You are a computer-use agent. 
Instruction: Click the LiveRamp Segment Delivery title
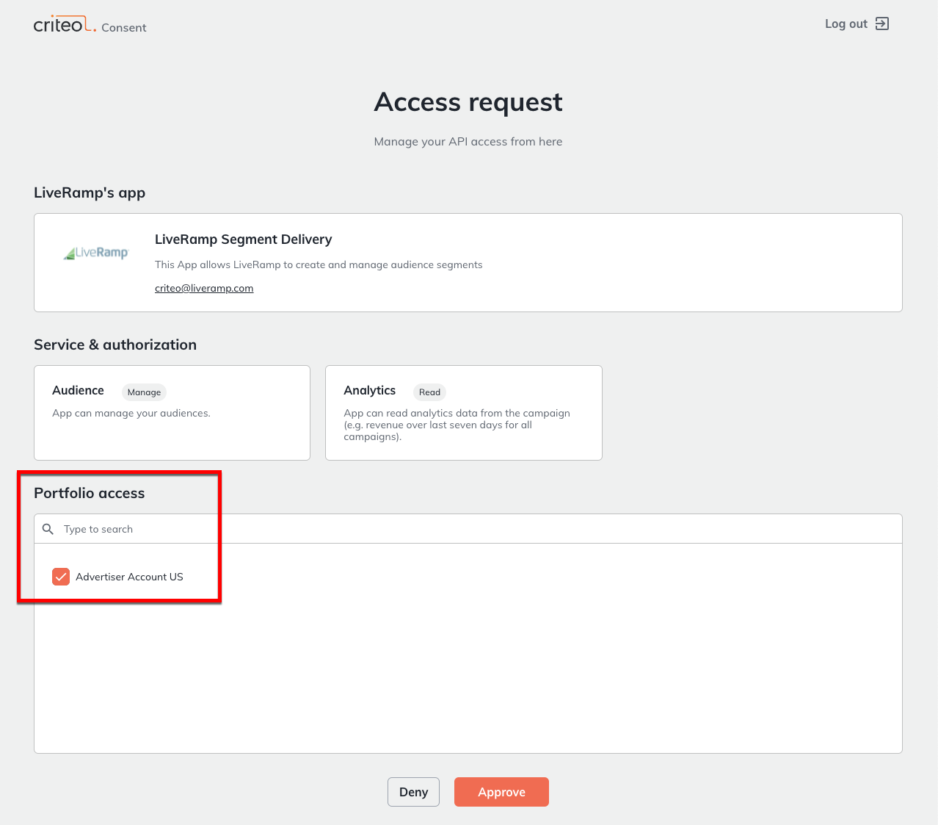(x=244, y=239)
